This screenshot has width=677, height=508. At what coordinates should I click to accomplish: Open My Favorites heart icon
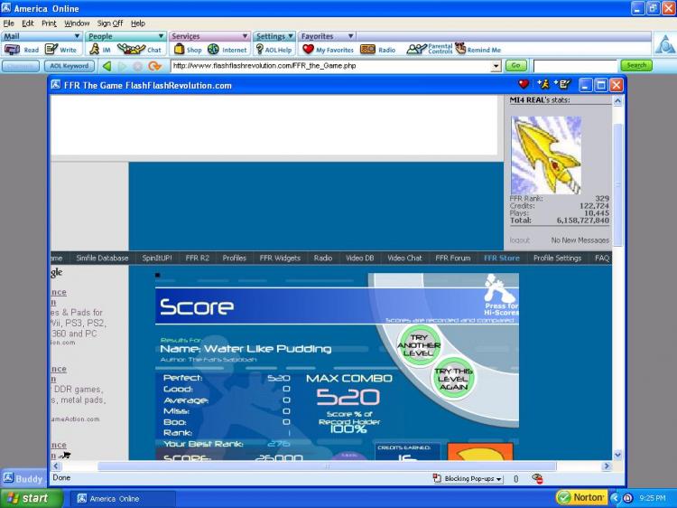click(x=308, y=50)
